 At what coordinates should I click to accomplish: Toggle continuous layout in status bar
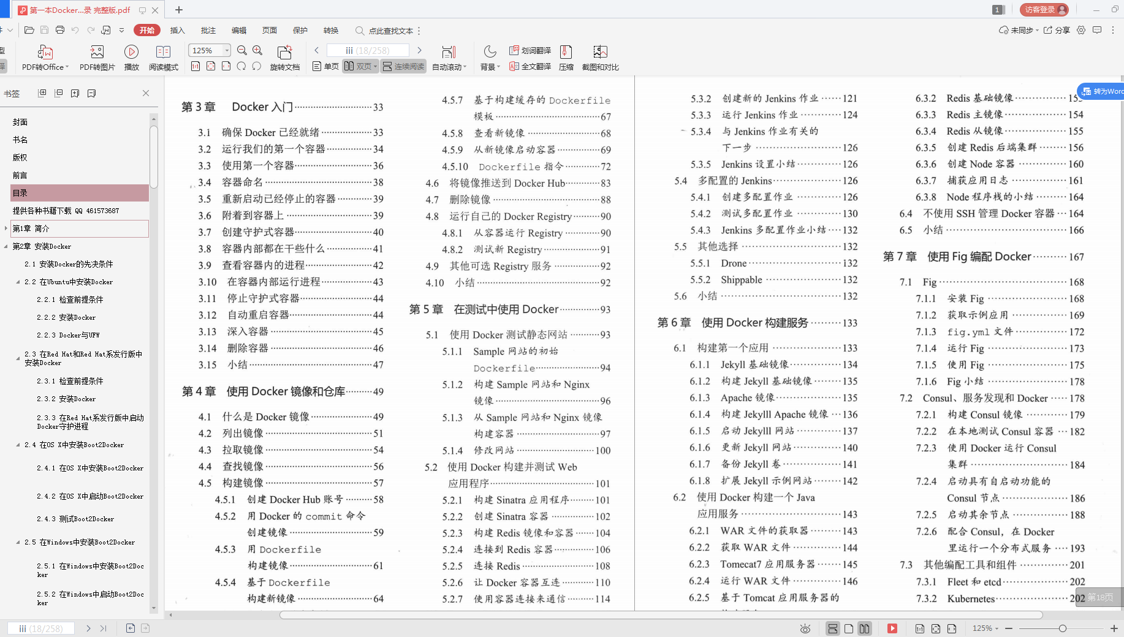tap(832, 628)
